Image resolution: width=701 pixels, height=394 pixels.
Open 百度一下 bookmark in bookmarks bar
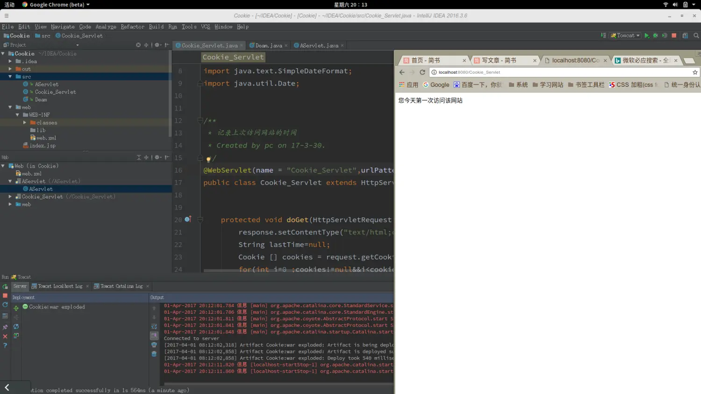478,84
